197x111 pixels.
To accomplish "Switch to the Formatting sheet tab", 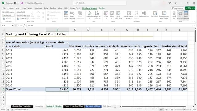I will tap(39, 106).
